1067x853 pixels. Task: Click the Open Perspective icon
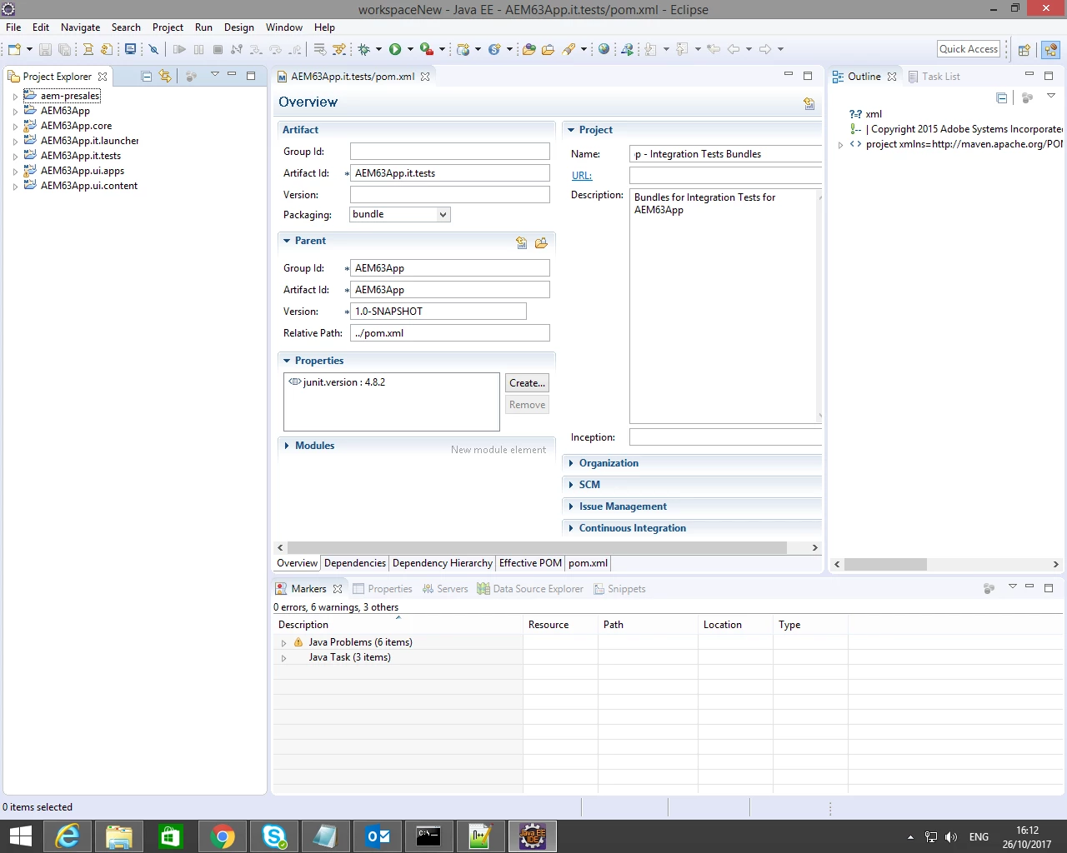pos(1024,49)
